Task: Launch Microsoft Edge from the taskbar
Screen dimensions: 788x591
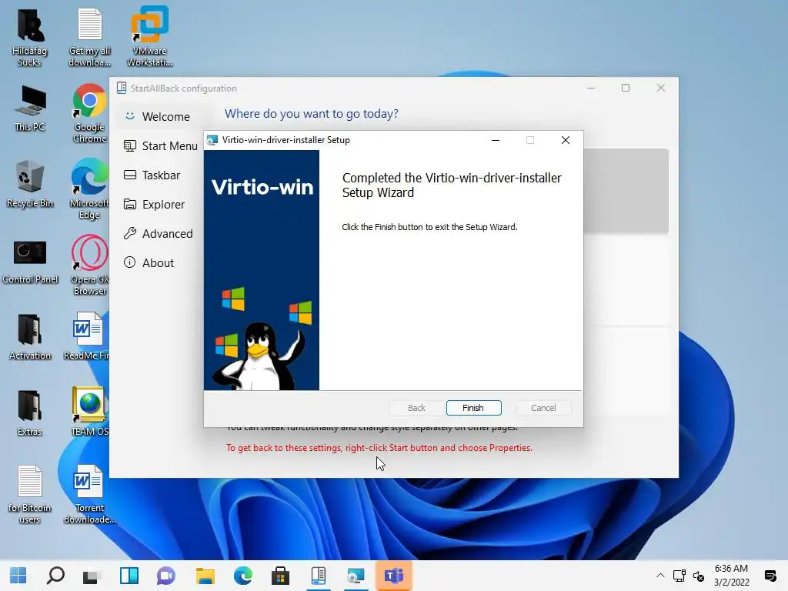Action: 243,576
